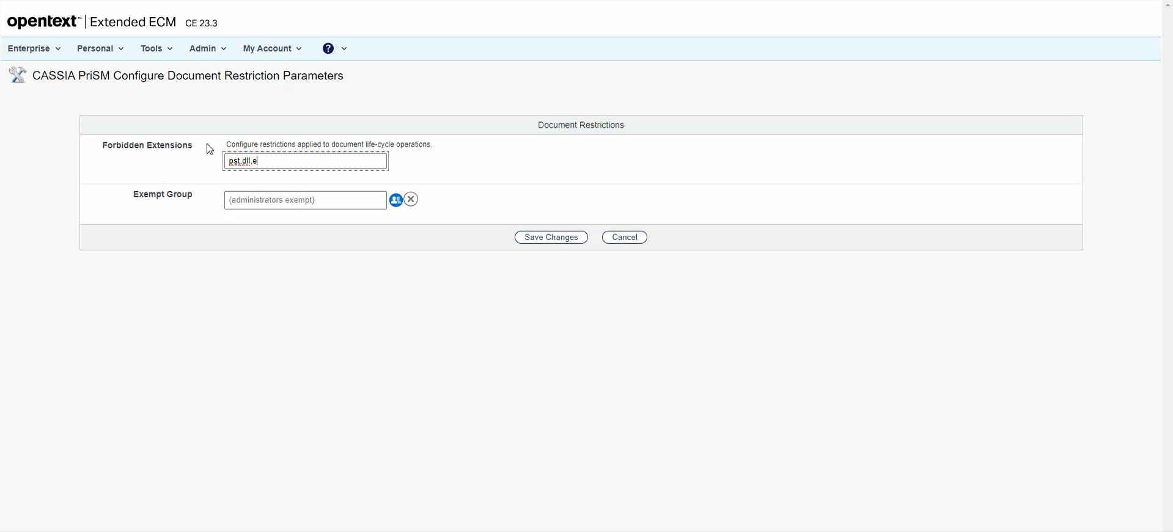Click the Forbidden Extensions label
The width and height of the screenshot is (1173, 532).
(147, 145)
